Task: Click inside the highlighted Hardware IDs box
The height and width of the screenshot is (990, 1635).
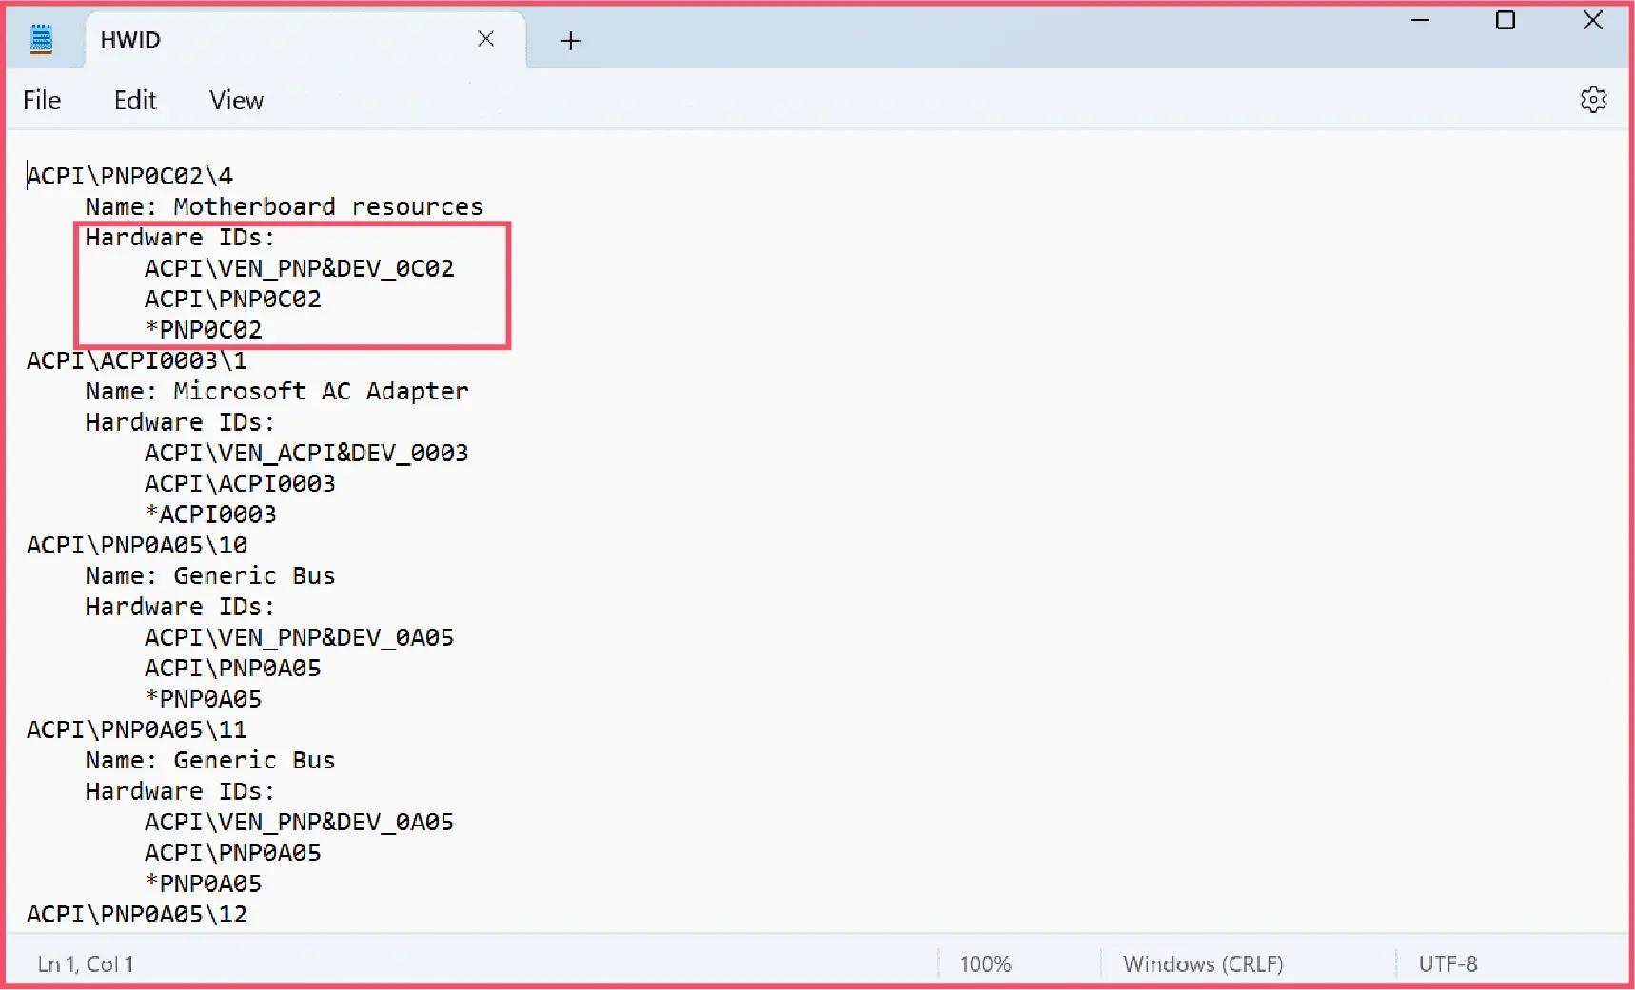Action: (290, 285)
